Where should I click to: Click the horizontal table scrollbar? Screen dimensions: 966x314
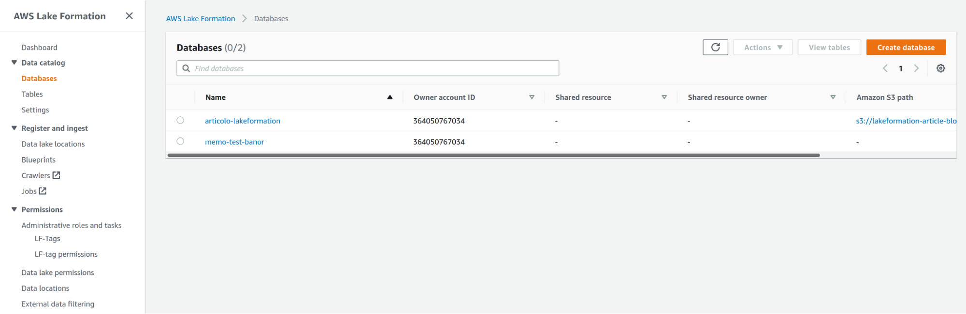[x=493, y=155]
